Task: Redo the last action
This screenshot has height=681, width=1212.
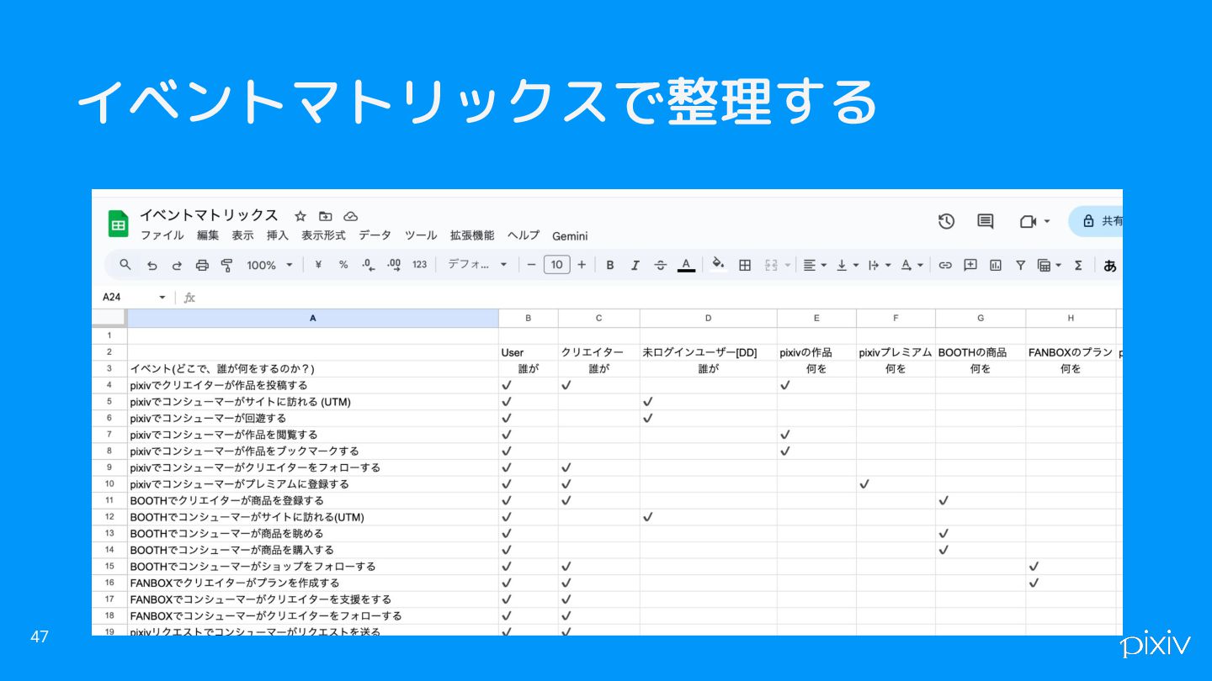Action: [x=177, y=265]
